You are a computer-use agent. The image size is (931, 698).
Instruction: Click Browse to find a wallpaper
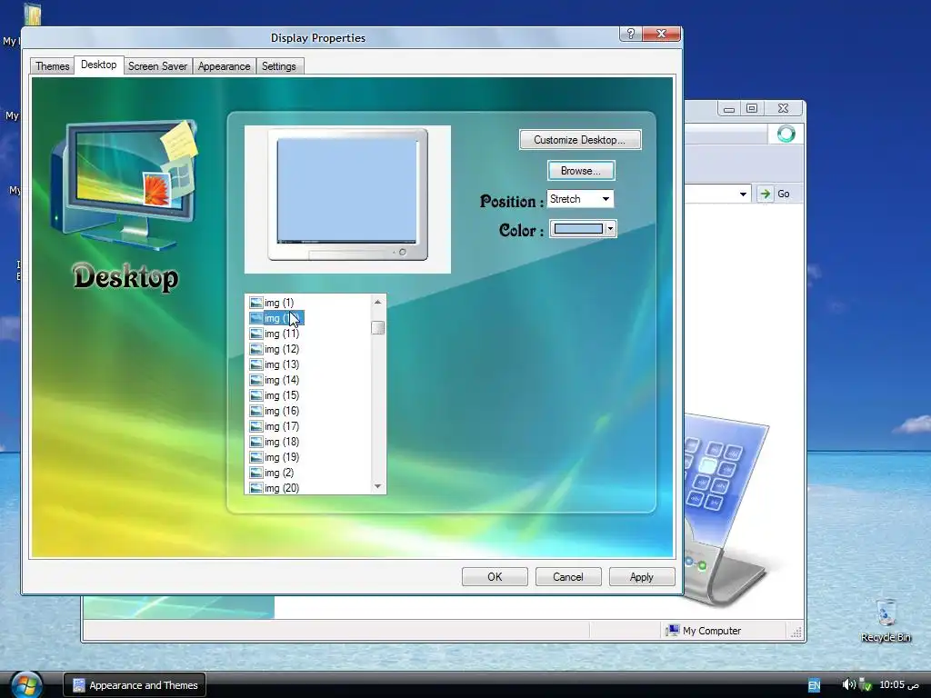pyautogui.click(x=581, y=171)
